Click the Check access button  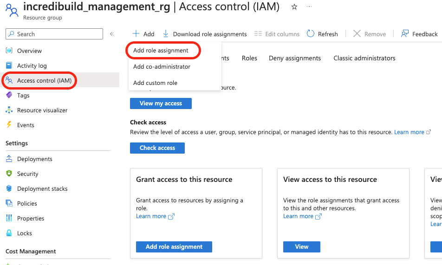pos(157,148)
